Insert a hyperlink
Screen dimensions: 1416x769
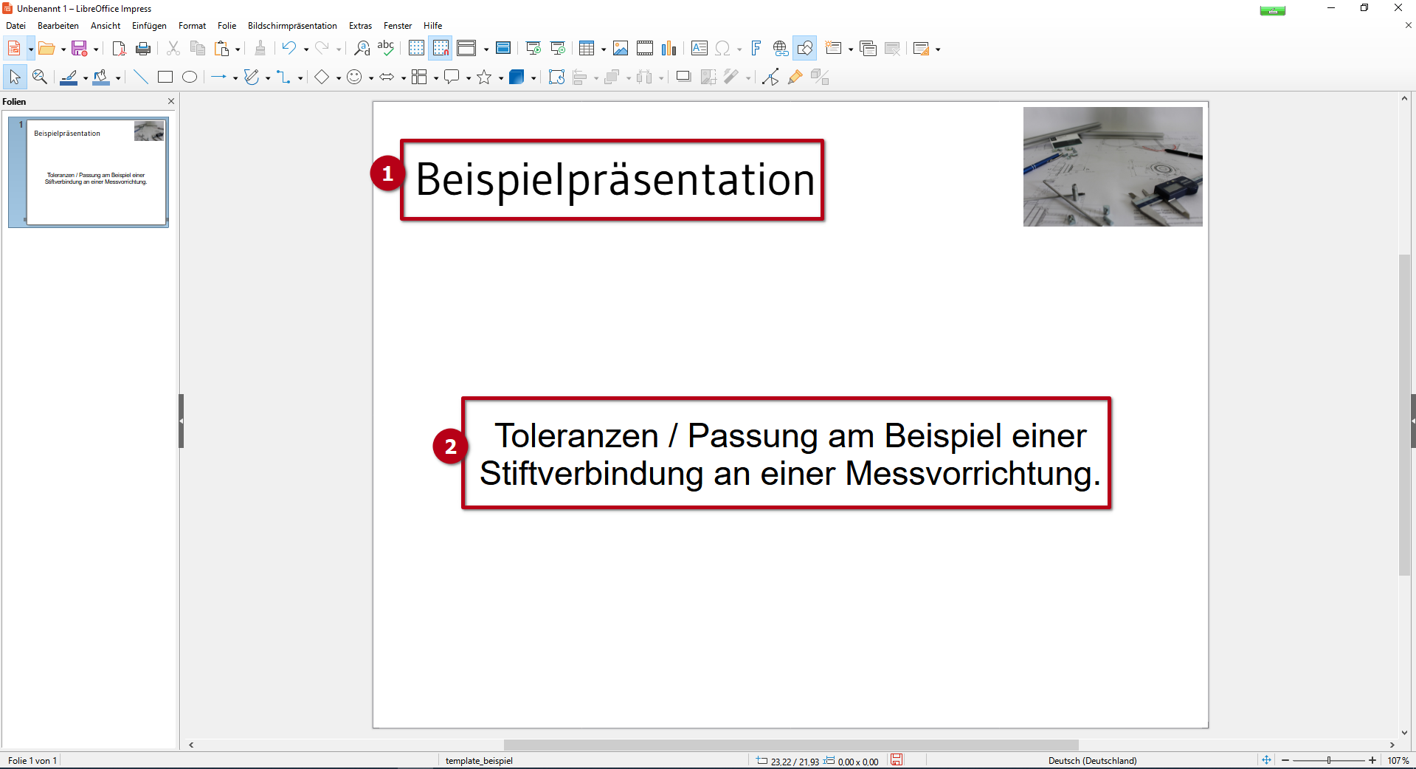pos(779,48)
